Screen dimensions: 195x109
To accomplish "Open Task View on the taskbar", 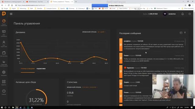I will tap(9, 107).
